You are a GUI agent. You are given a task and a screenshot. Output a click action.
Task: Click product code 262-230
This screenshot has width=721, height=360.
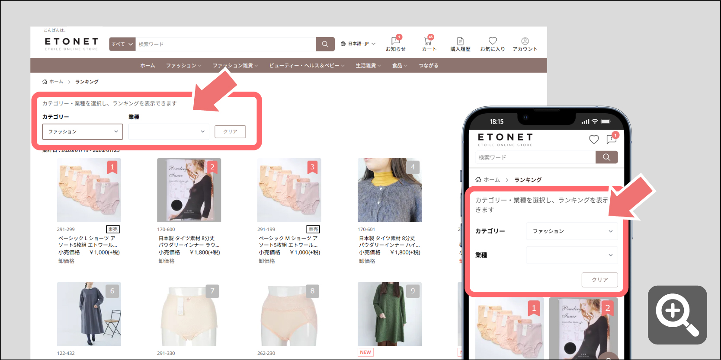(266, 353)
